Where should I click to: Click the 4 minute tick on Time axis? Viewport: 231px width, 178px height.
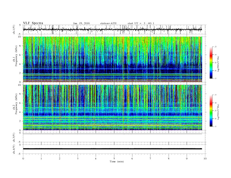pos(96,159)
